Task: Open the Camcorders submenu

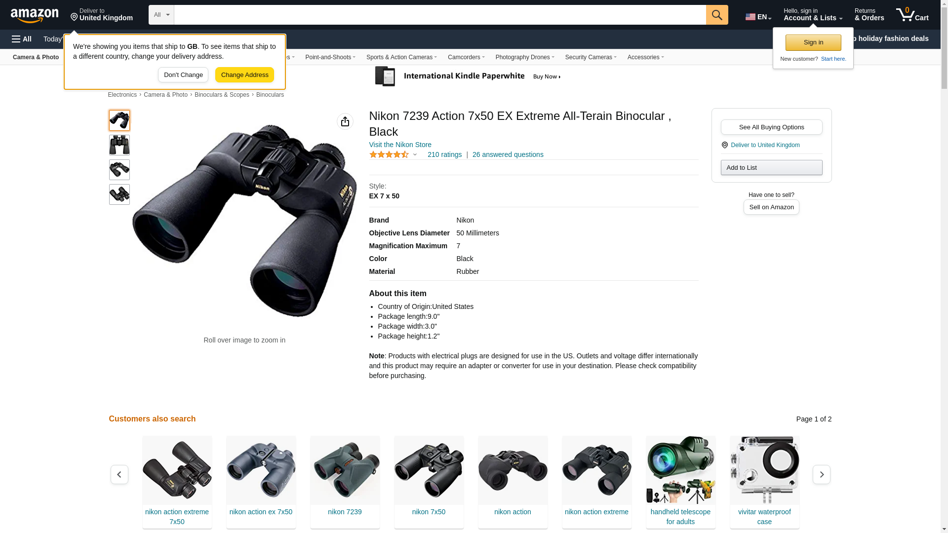Action: pyautogui.click(x=466, y=57)
